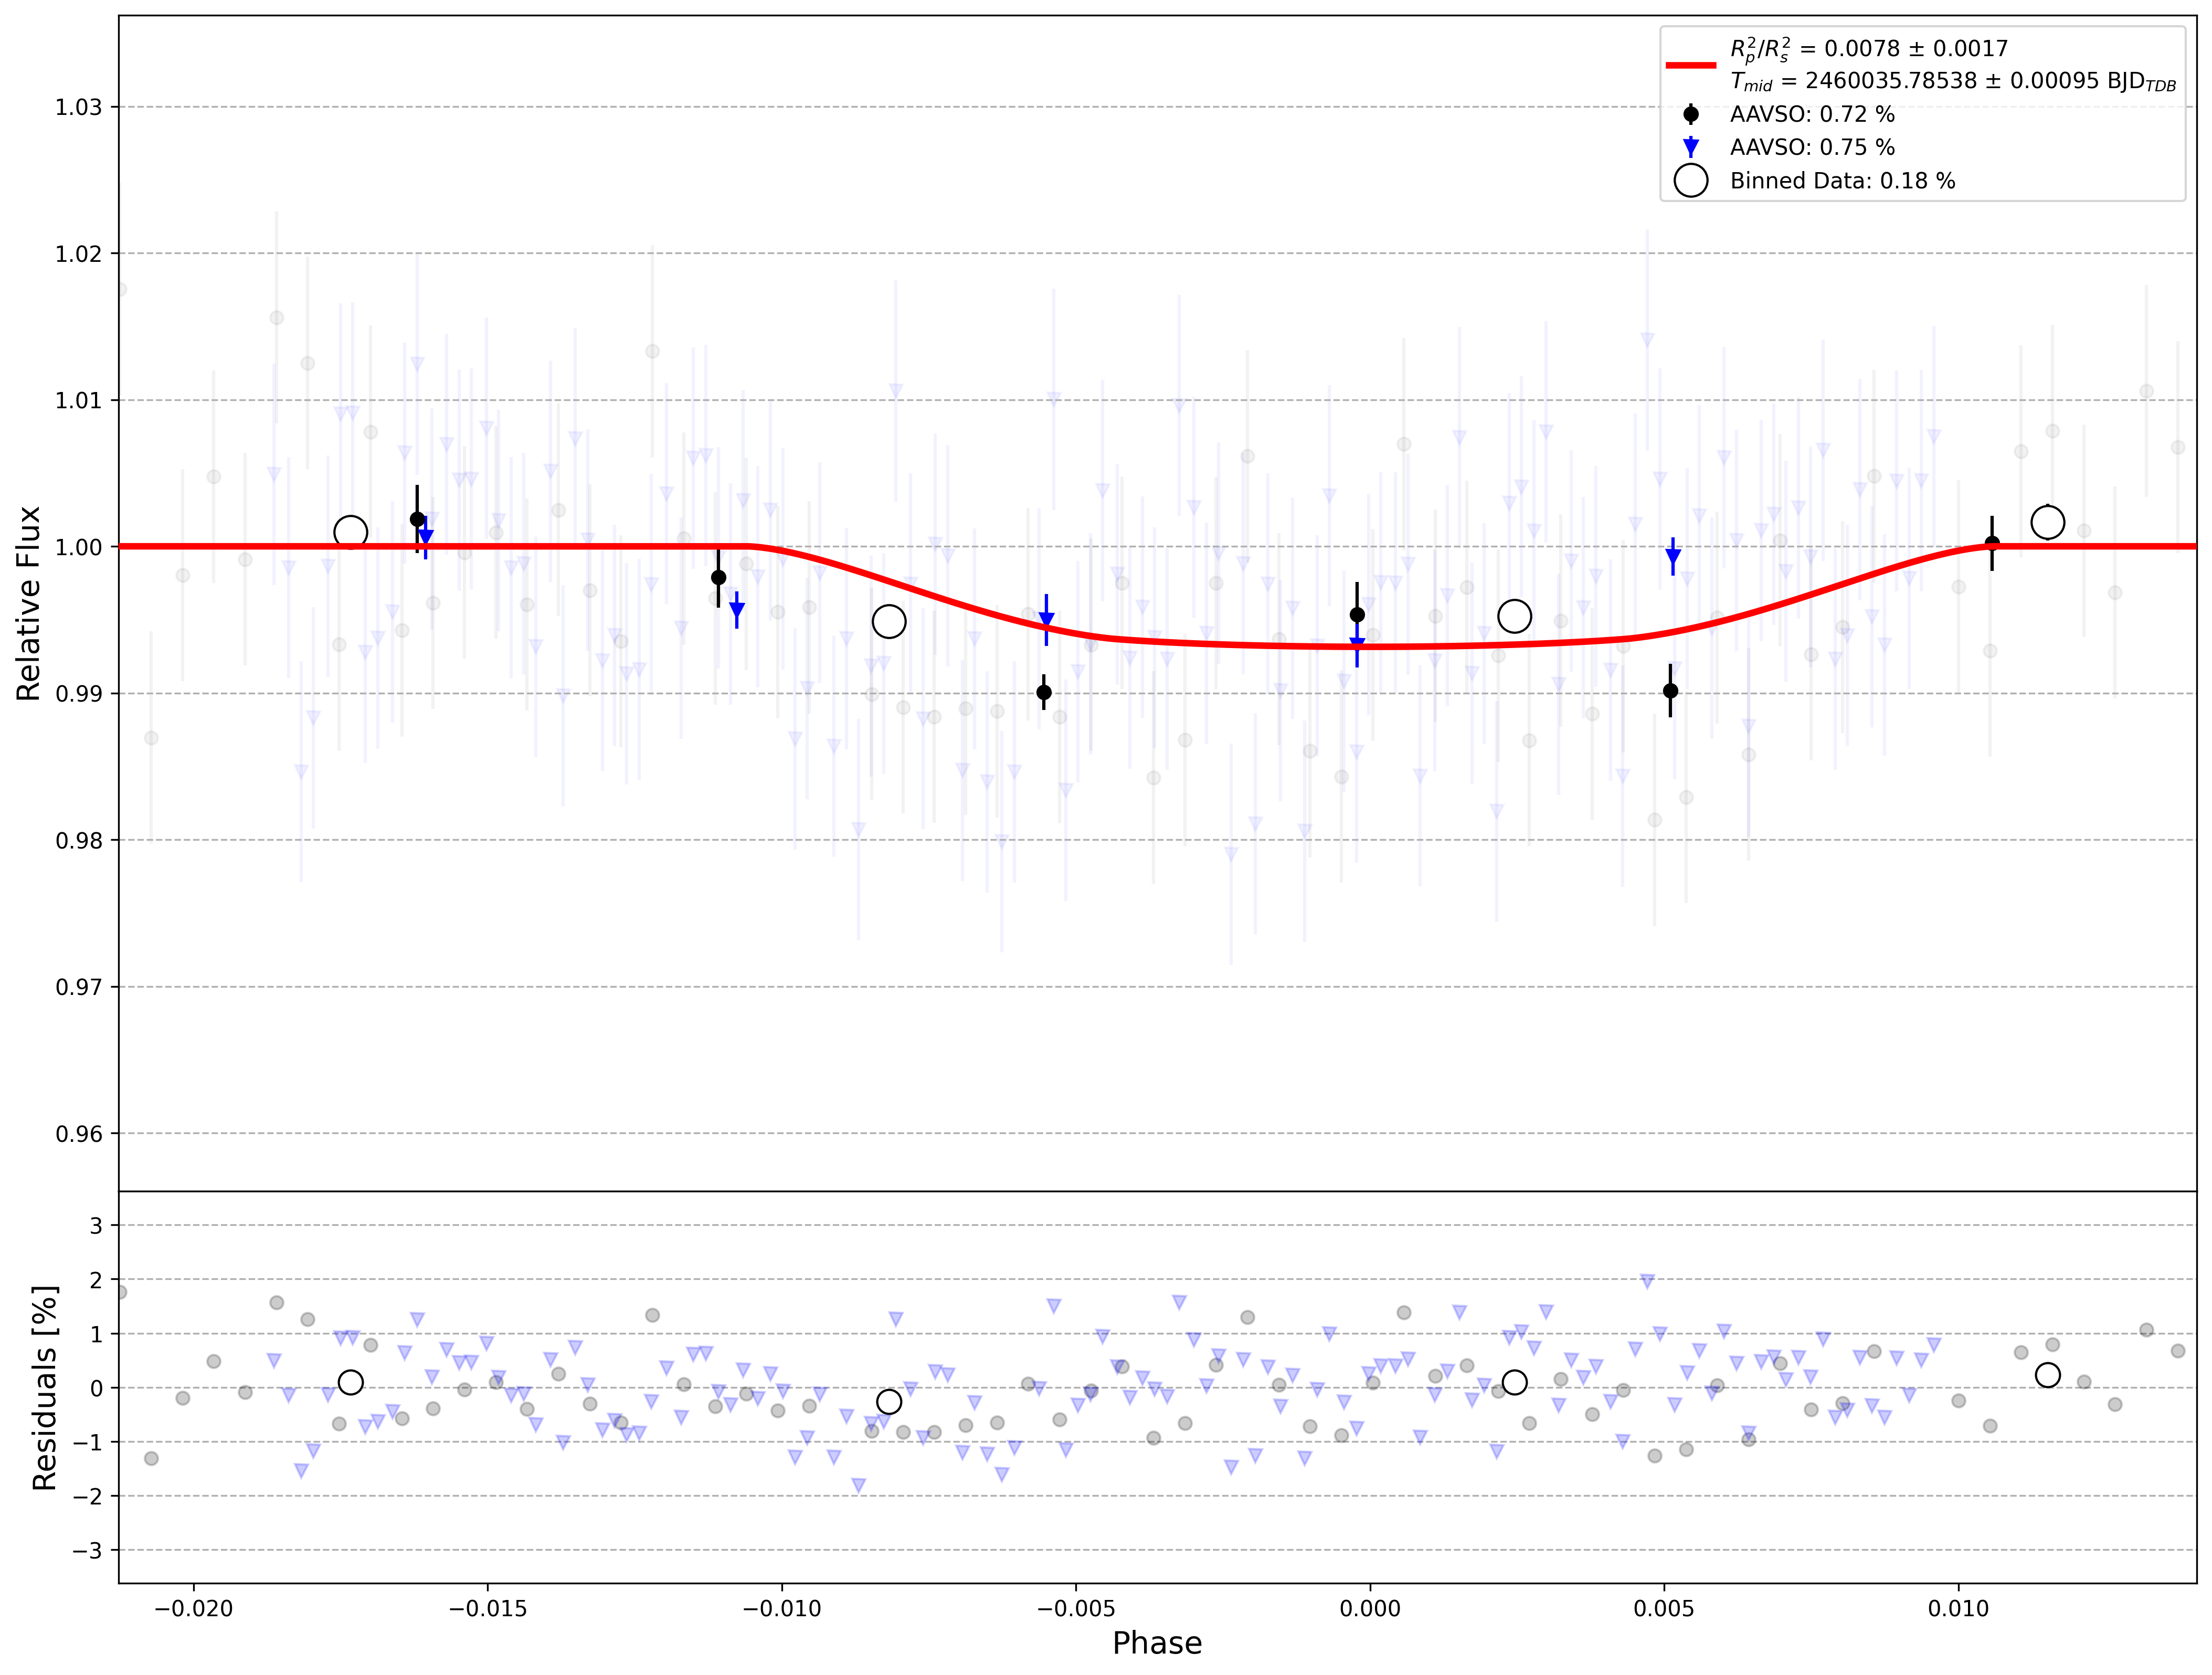This screenshot has height=1675, width=2212.
Task: Click the open circle marker beside Binned Data
Action: click(1691, 181)
